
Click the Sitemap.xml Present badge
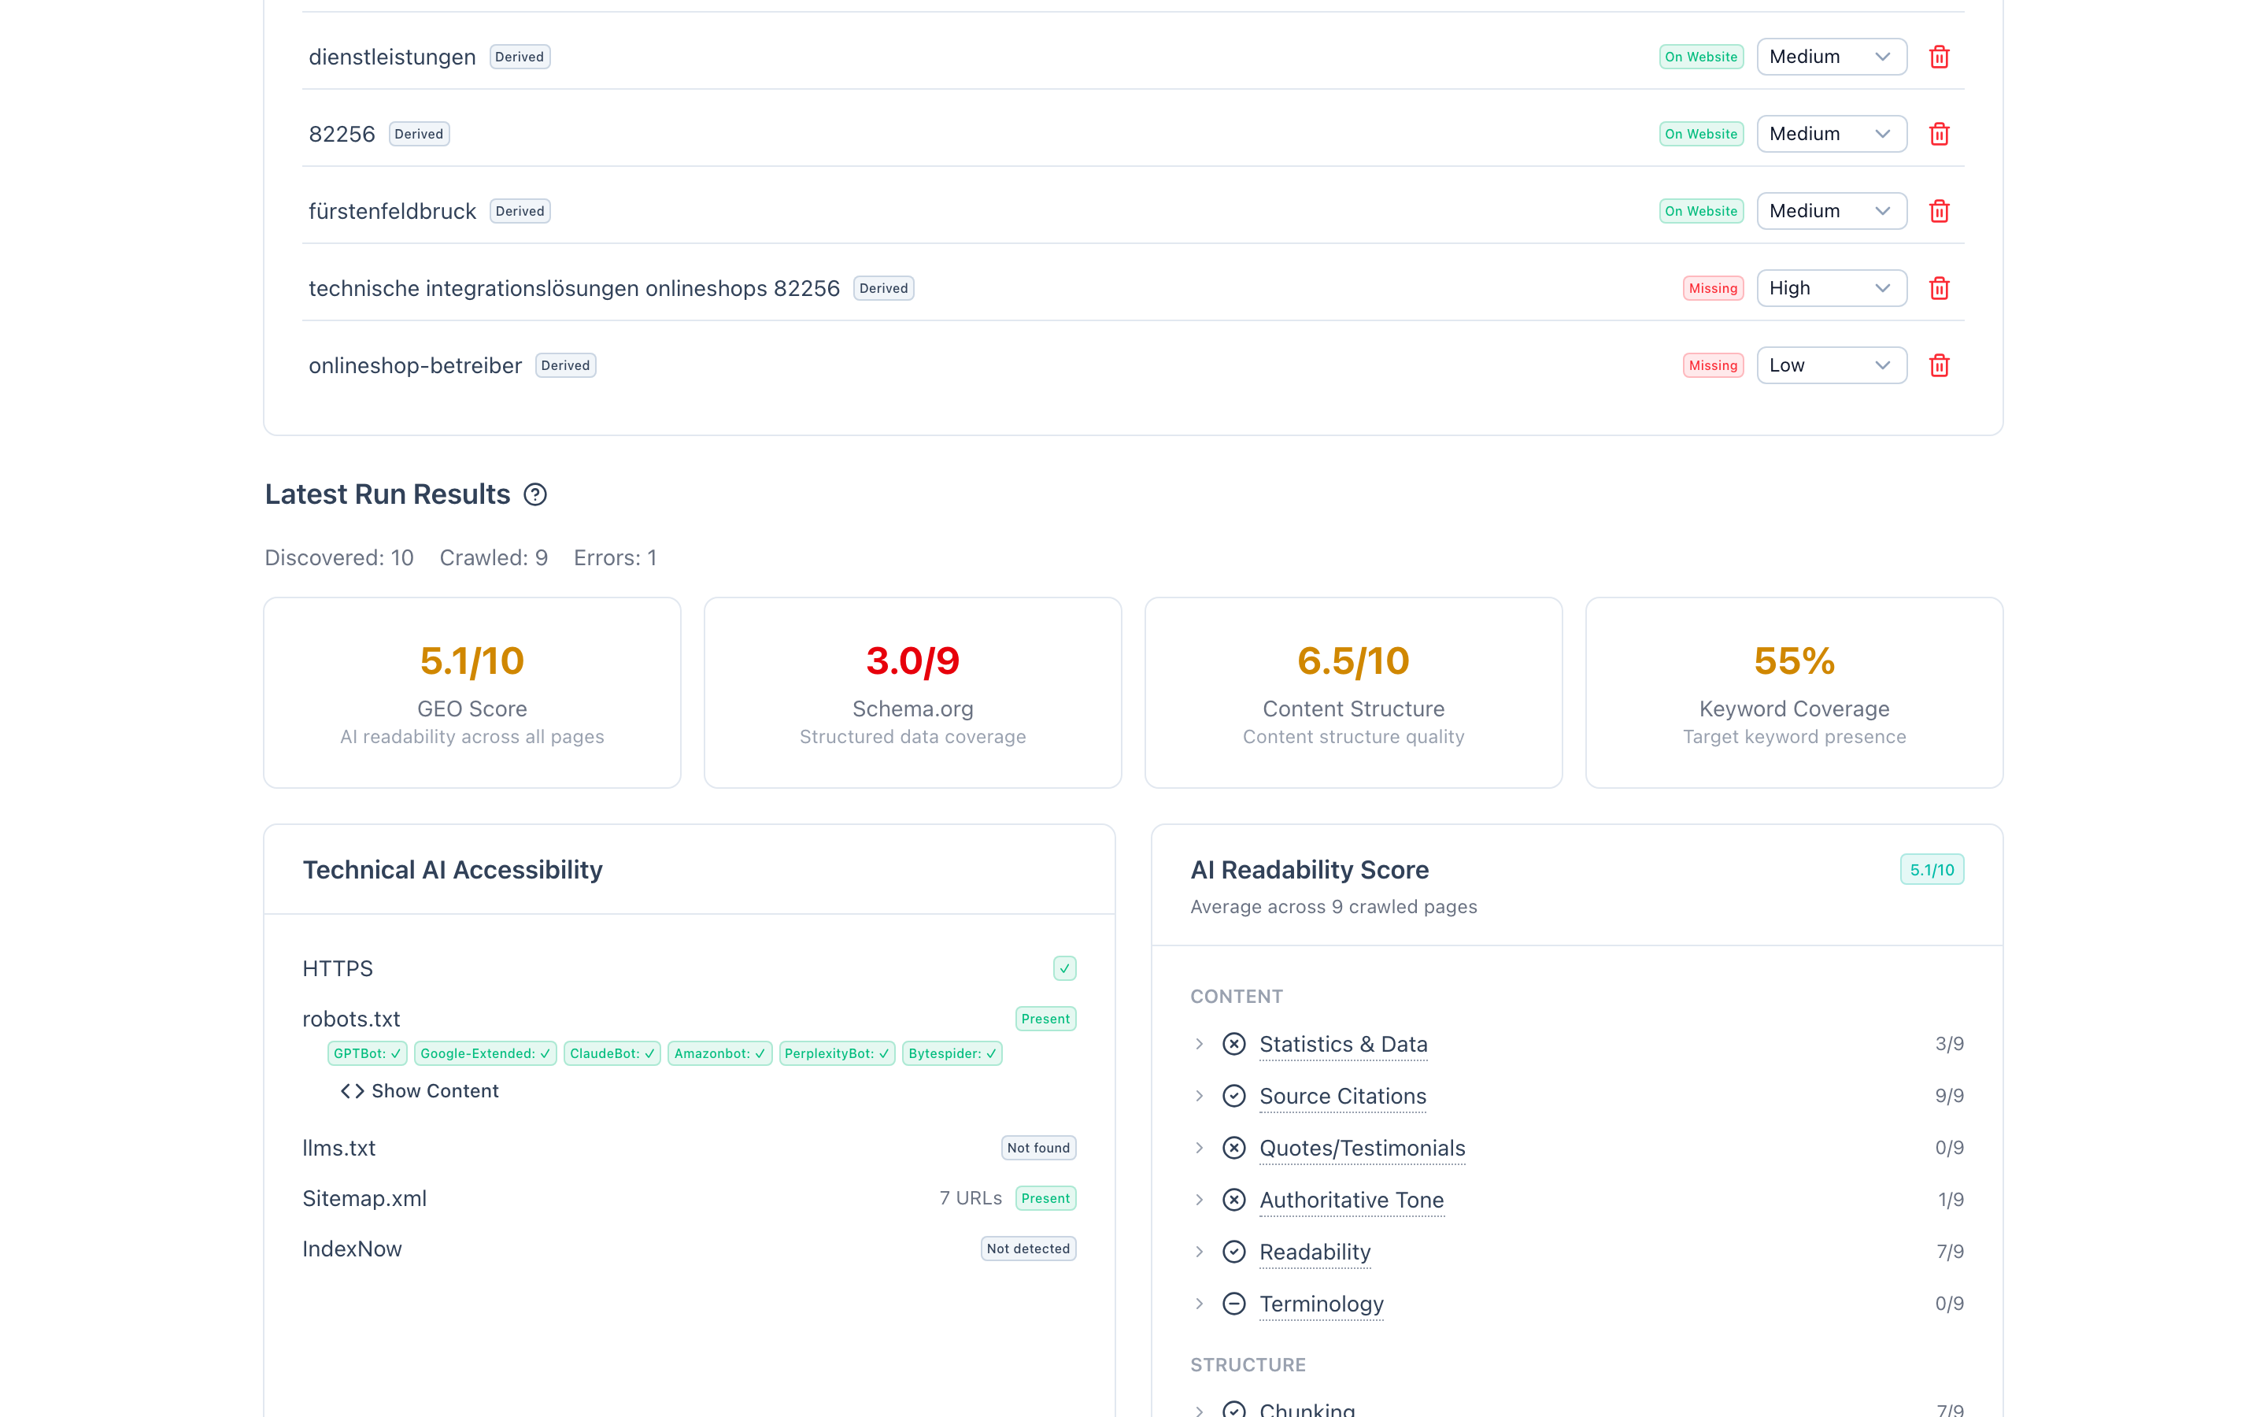tap(1045, 1199)
